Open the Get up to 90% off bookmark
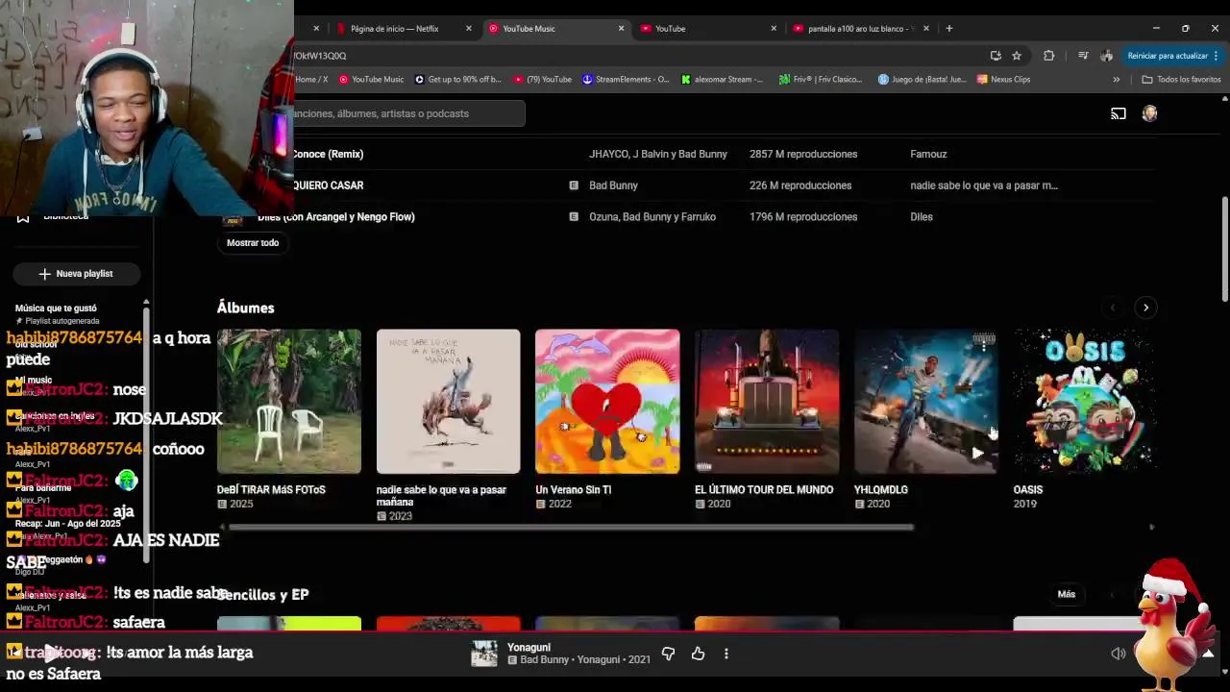1230x692 pixels. pos(457,80)
